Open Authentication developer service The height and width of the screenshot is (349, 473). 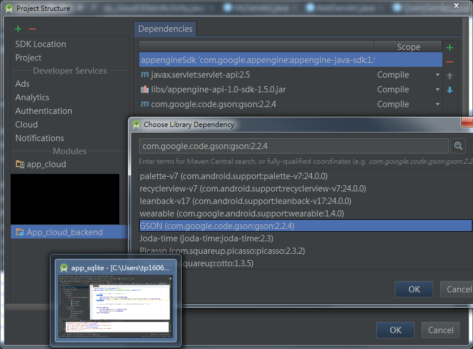(44, 111)
